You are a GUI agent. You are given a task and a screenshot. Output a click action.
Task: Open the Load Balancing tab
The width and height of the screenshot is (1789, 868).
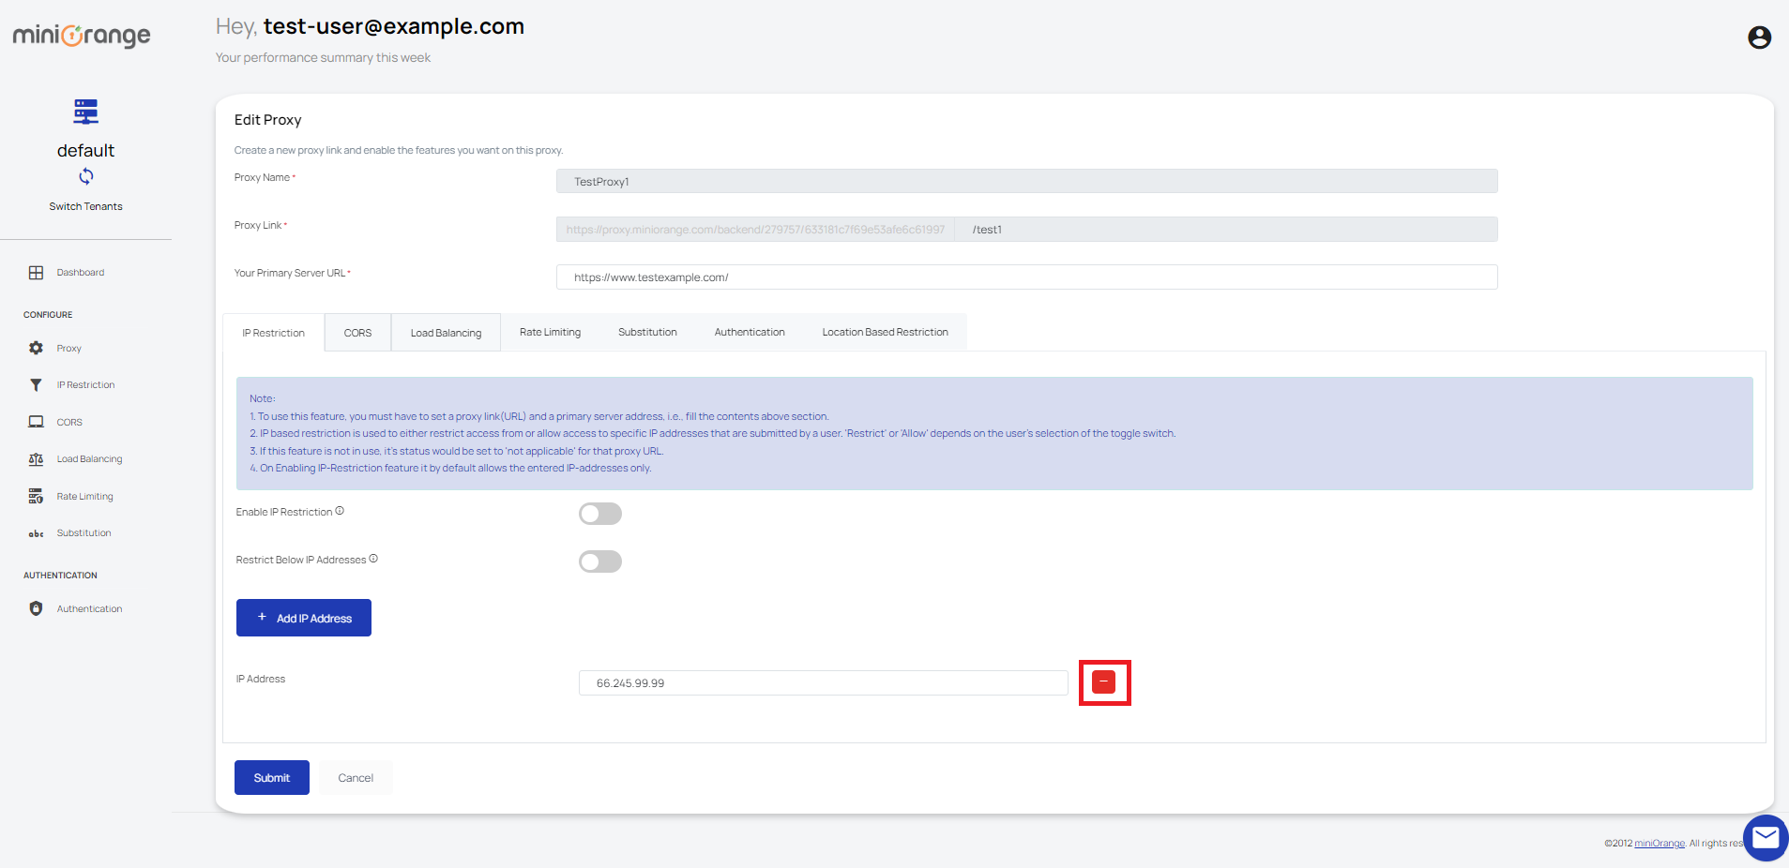pos(446,333)
